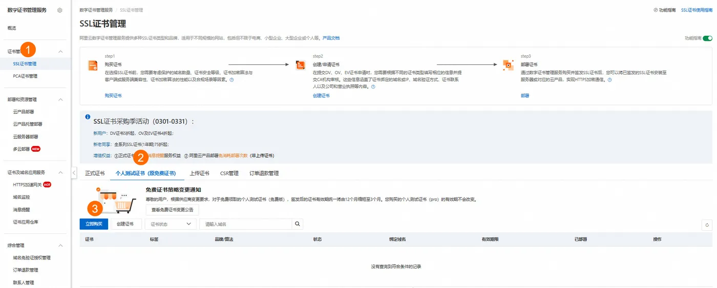Open the help tooltip in step1 description
717x288 pixels.
click(x=231, y=80)
